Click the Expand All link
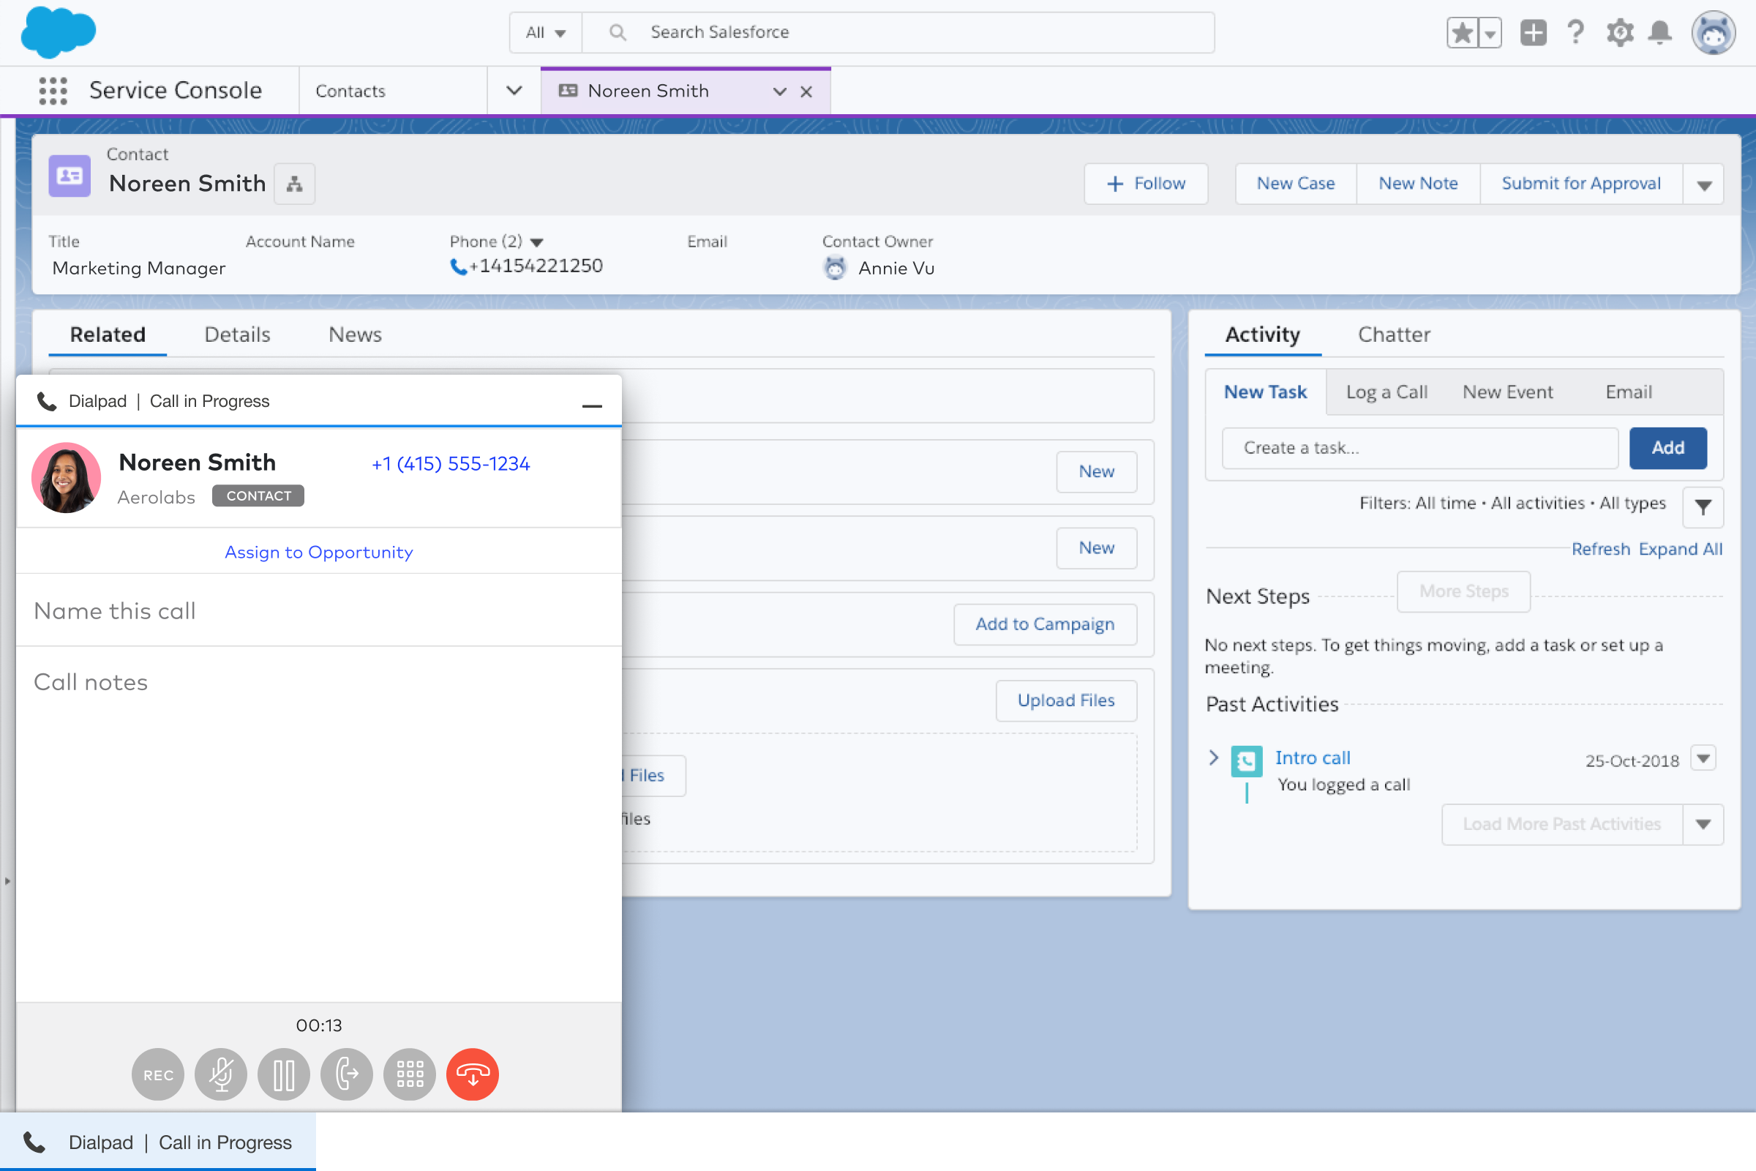1756x1171 pixels. click(x=1681, y=549)
